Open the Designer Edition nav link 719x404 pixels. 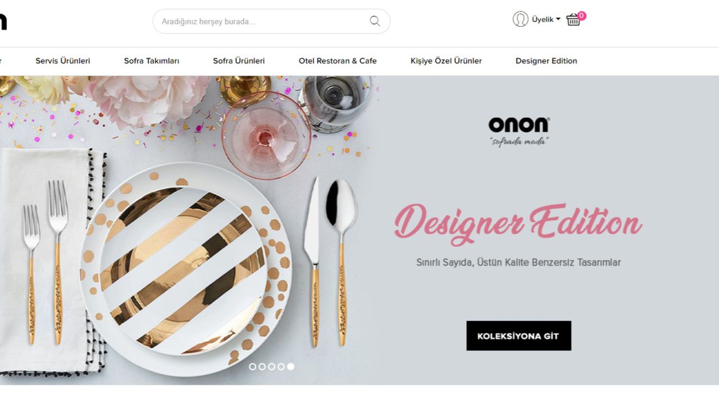click(x=546, y=61)
